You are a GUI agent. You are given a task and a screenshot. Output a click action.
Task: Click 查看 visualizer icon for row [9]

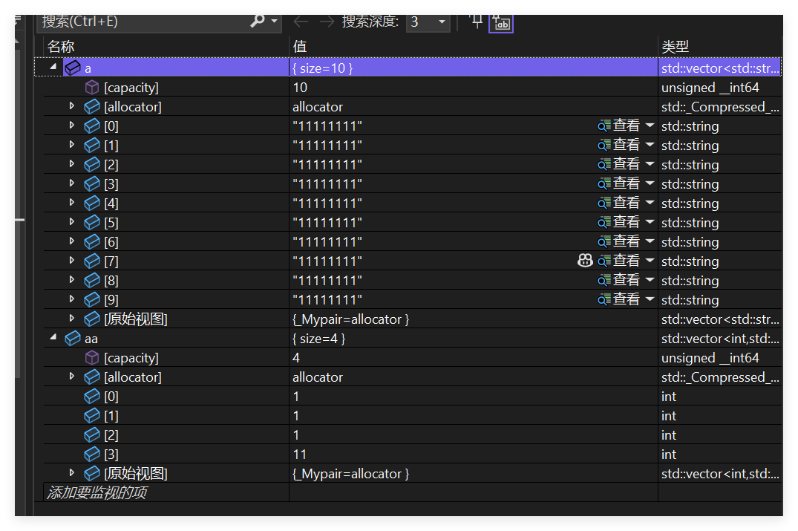tap(604, 300)
